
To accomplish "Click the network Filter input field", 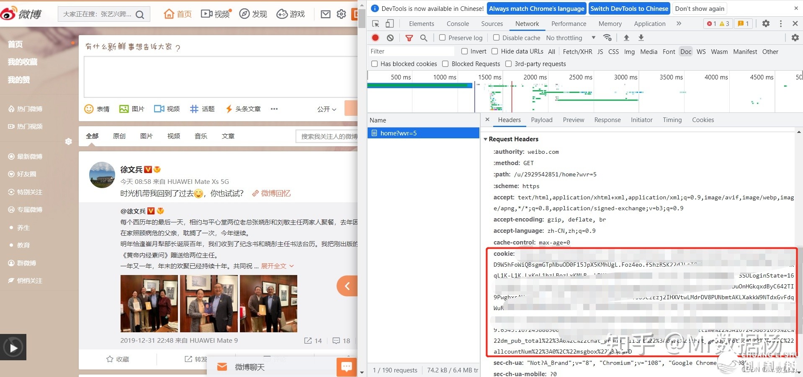I will tap(411, 51).
